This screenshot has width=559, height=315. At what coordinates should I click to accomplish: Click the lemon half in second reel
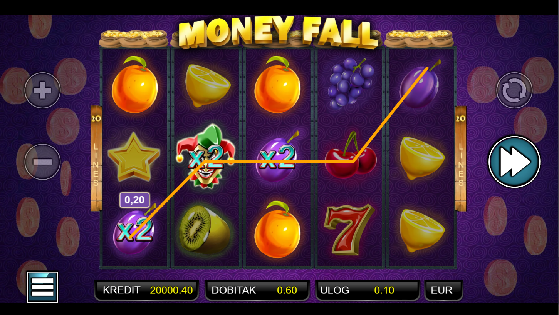click(207, 85)
